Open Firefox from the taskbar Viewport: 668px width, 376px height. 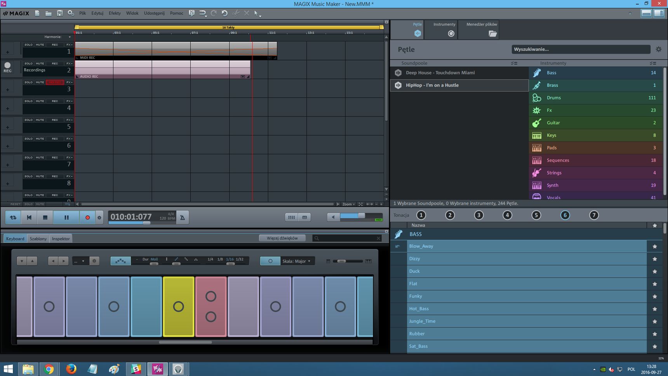[71, 369]
